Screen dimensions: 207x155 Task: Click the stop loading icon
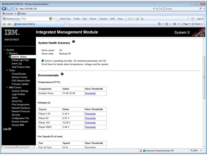tap(161, 9)
